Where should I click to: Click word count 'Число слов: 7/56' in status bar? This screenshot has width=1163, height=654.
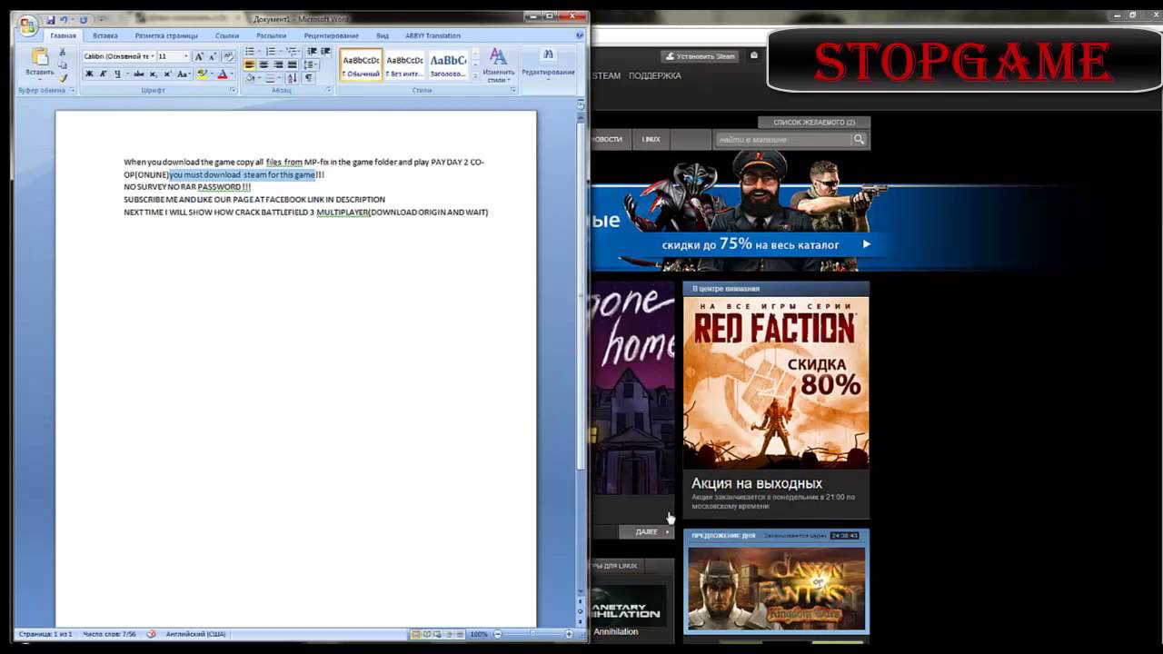(109, 634)
